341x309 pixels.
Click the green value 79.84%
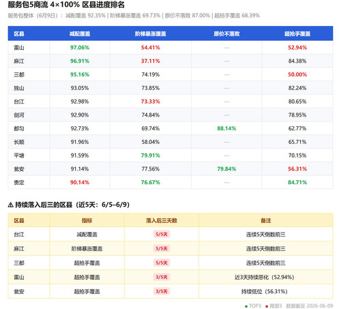click(226, 169)
